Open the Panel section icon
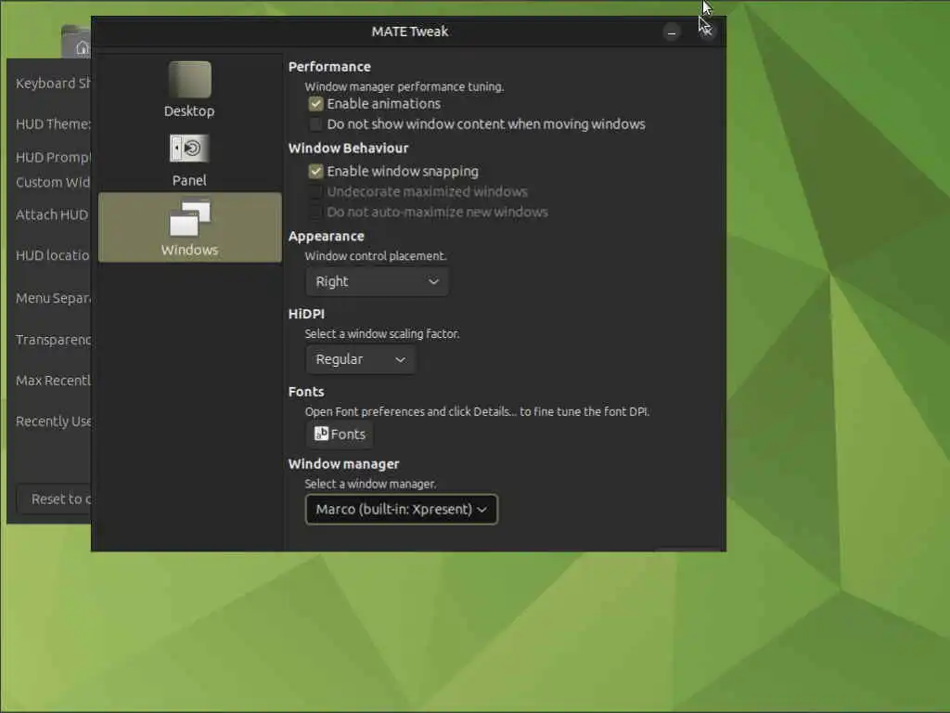This screenshot has height=713, width=950. (189, 149)
